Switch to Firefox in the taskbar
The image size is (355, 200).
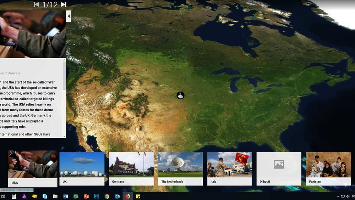(x=128, y=196)
